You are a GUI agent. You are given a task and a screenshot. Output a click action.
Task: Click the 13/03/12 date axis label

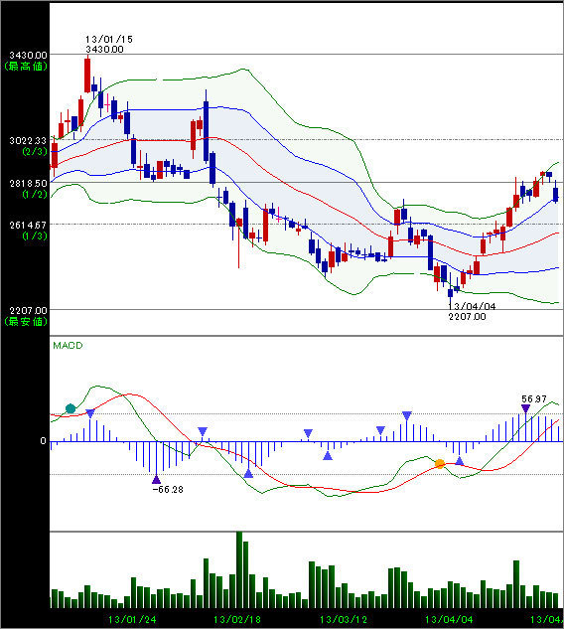(344, 620)
